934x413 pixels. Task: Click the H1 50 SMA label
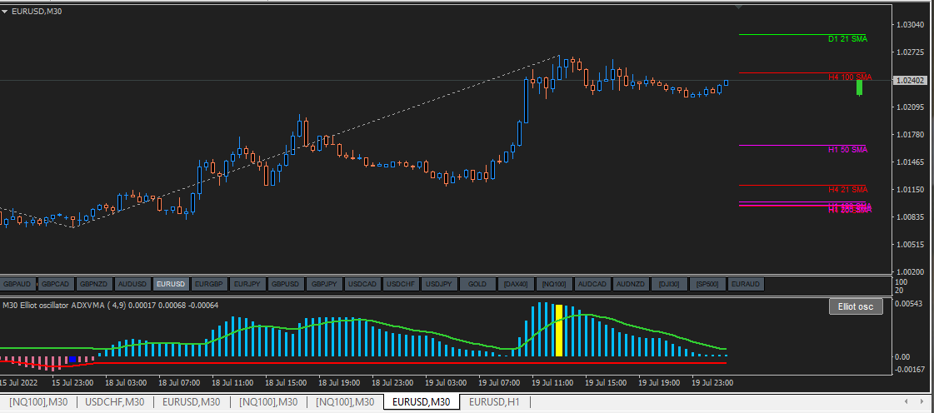point(847,149)
